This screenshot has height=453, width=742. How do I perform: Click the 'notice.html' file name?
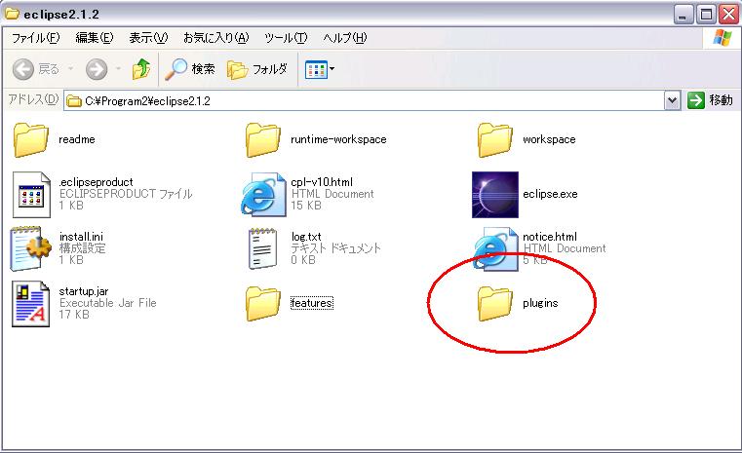(549, 237)
